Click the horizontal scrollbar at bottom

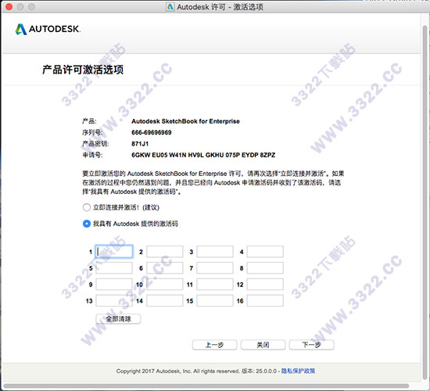click(x=206, y=386)
